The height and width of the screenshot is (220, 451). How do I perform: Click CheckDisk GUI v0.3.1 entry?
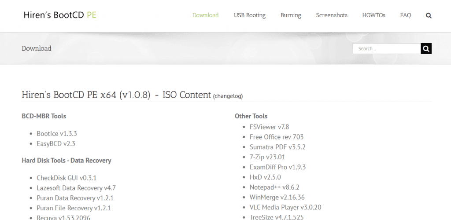pos(67,178)
